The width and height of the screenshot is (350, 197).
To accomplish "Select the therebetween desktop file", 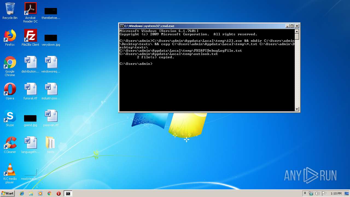I will (51, 13).
